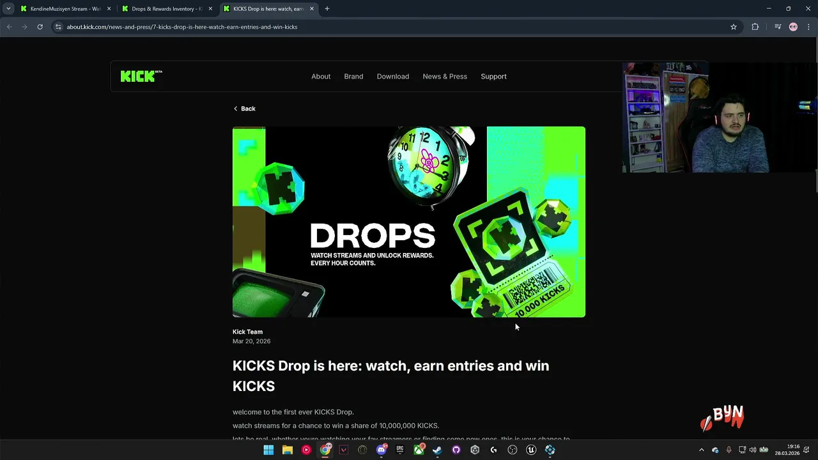This screenshot has height=460, width=818.
Task: Open YouTube Music from the taskbar
Action: pos(306,450)
